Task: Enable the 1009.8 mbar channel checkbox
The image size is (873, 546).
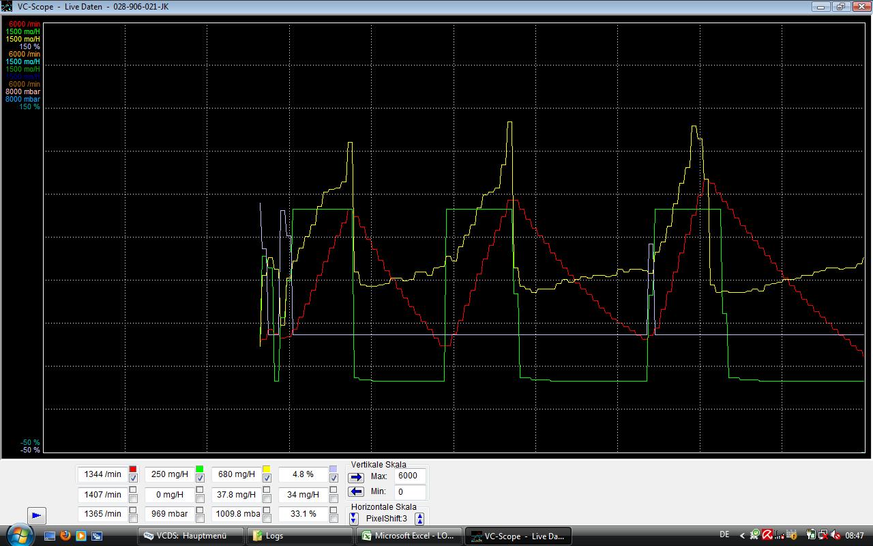Action: click(x=267, y=519)
